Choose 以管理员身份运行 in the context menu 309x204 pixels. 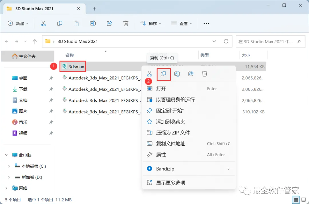pos(189,100)
